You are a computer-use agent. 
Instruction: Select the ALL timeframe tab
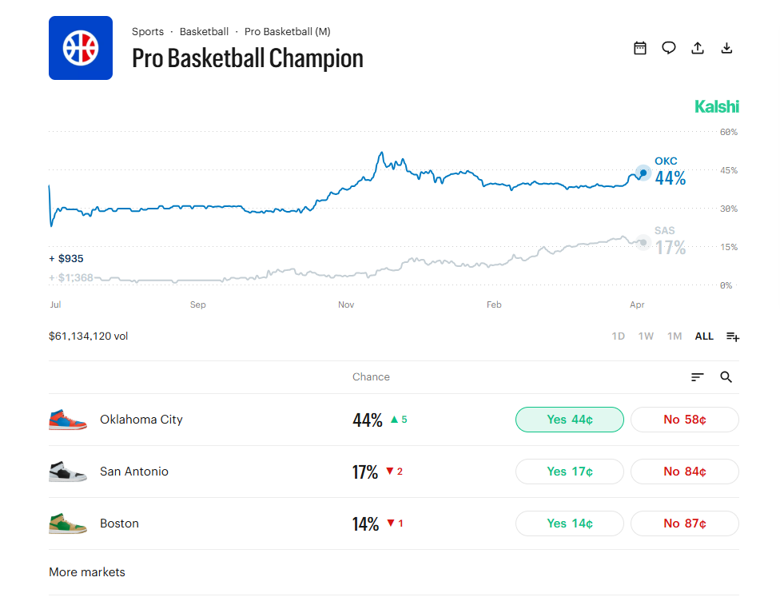tap(703, 336)
